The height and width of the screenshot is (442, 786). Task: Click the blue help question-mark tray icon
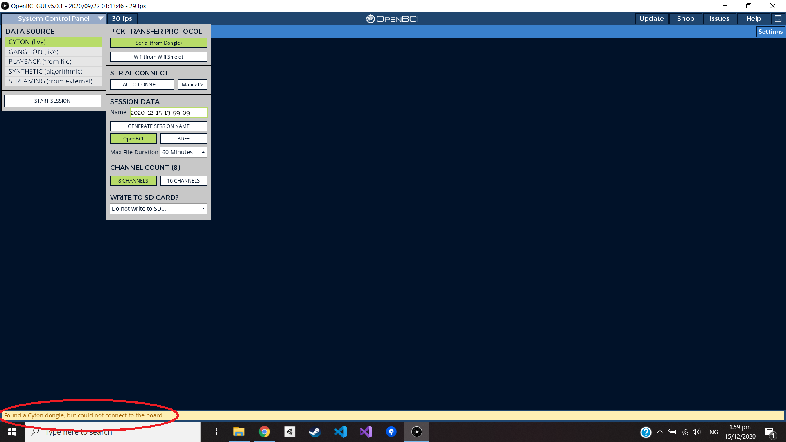(x=646, y=432)
